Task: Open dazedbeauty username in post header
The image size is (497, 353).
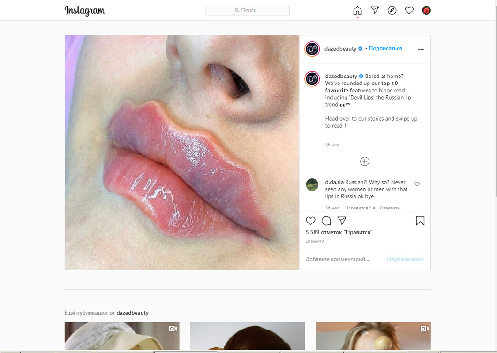Action: click(x=340, y=48)
